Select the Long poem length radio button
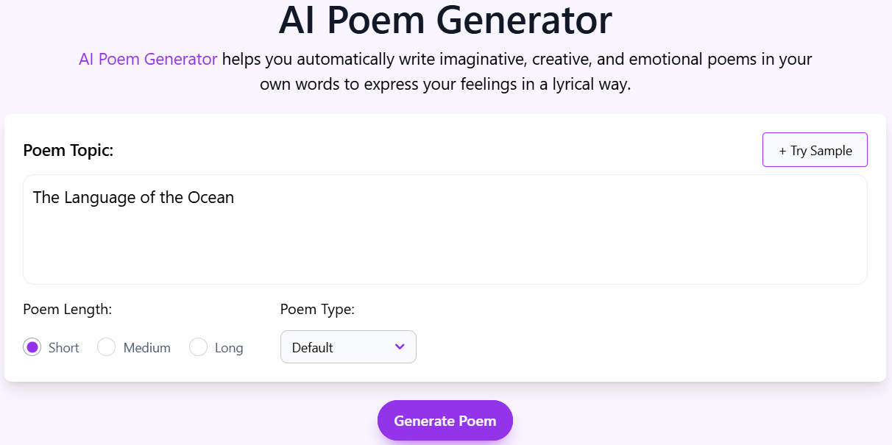The height and width of the screenshot is (445, 892). click(x=198, y=346)
